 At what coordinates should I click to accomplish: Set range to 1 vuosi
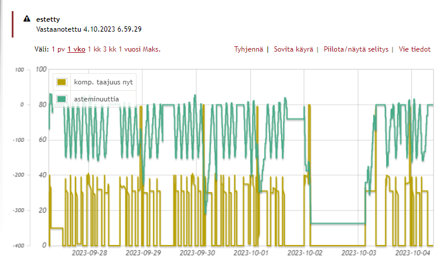[x=129, y=49]
